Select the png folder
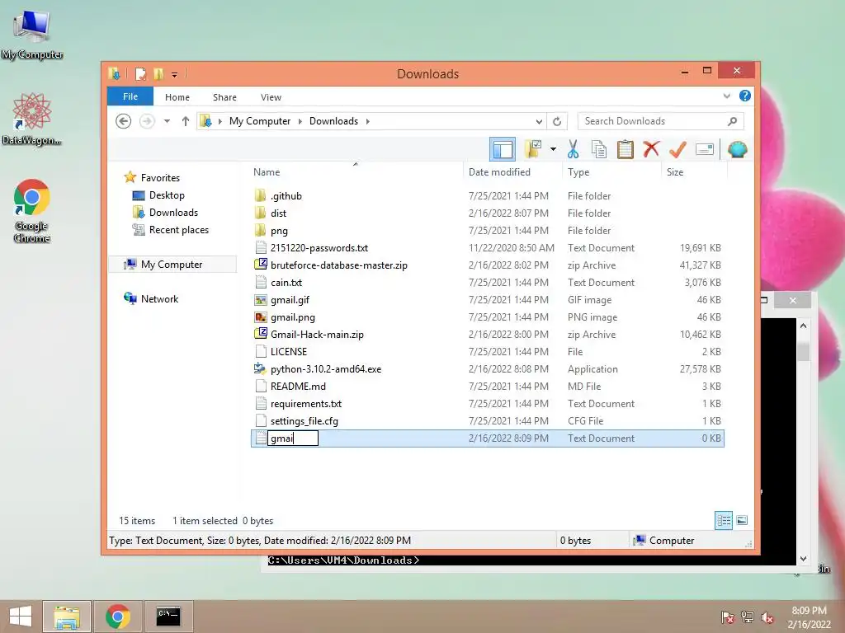Viewport: 845px width, 633px height. [279, 231]
